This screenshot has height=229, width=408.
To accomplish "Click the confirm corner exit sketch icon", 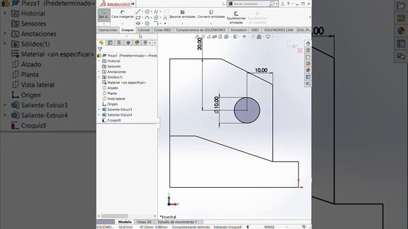I will tap(291, 45).
